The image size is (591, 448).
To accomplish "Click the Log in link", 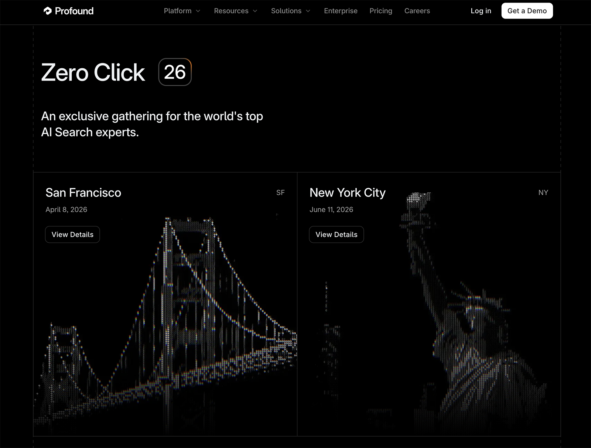I will click(481, 11).
